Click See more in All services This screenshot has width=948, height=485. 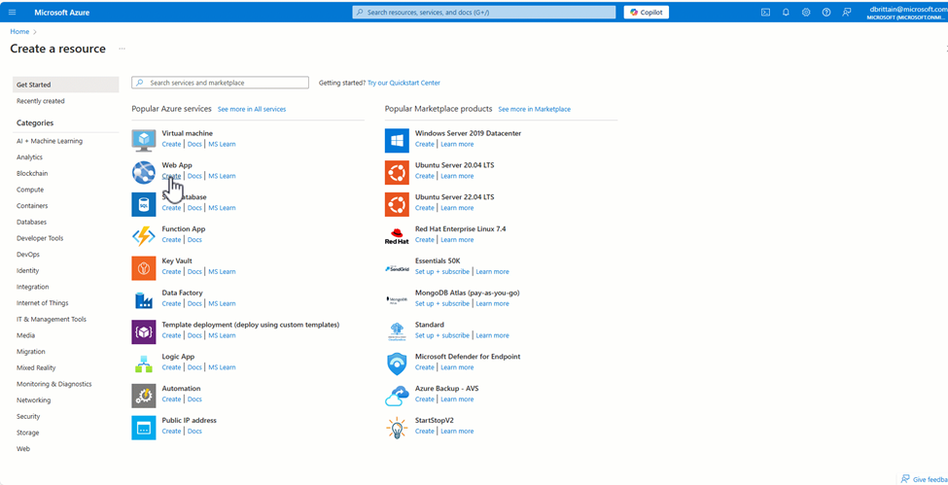tap(252, 110)
